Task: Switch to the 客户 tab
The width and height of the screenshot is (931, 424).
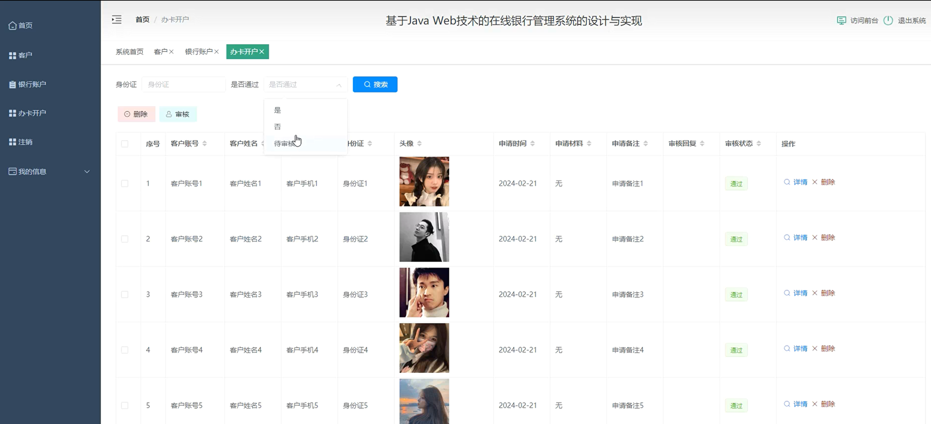Action: click(161, 52)
